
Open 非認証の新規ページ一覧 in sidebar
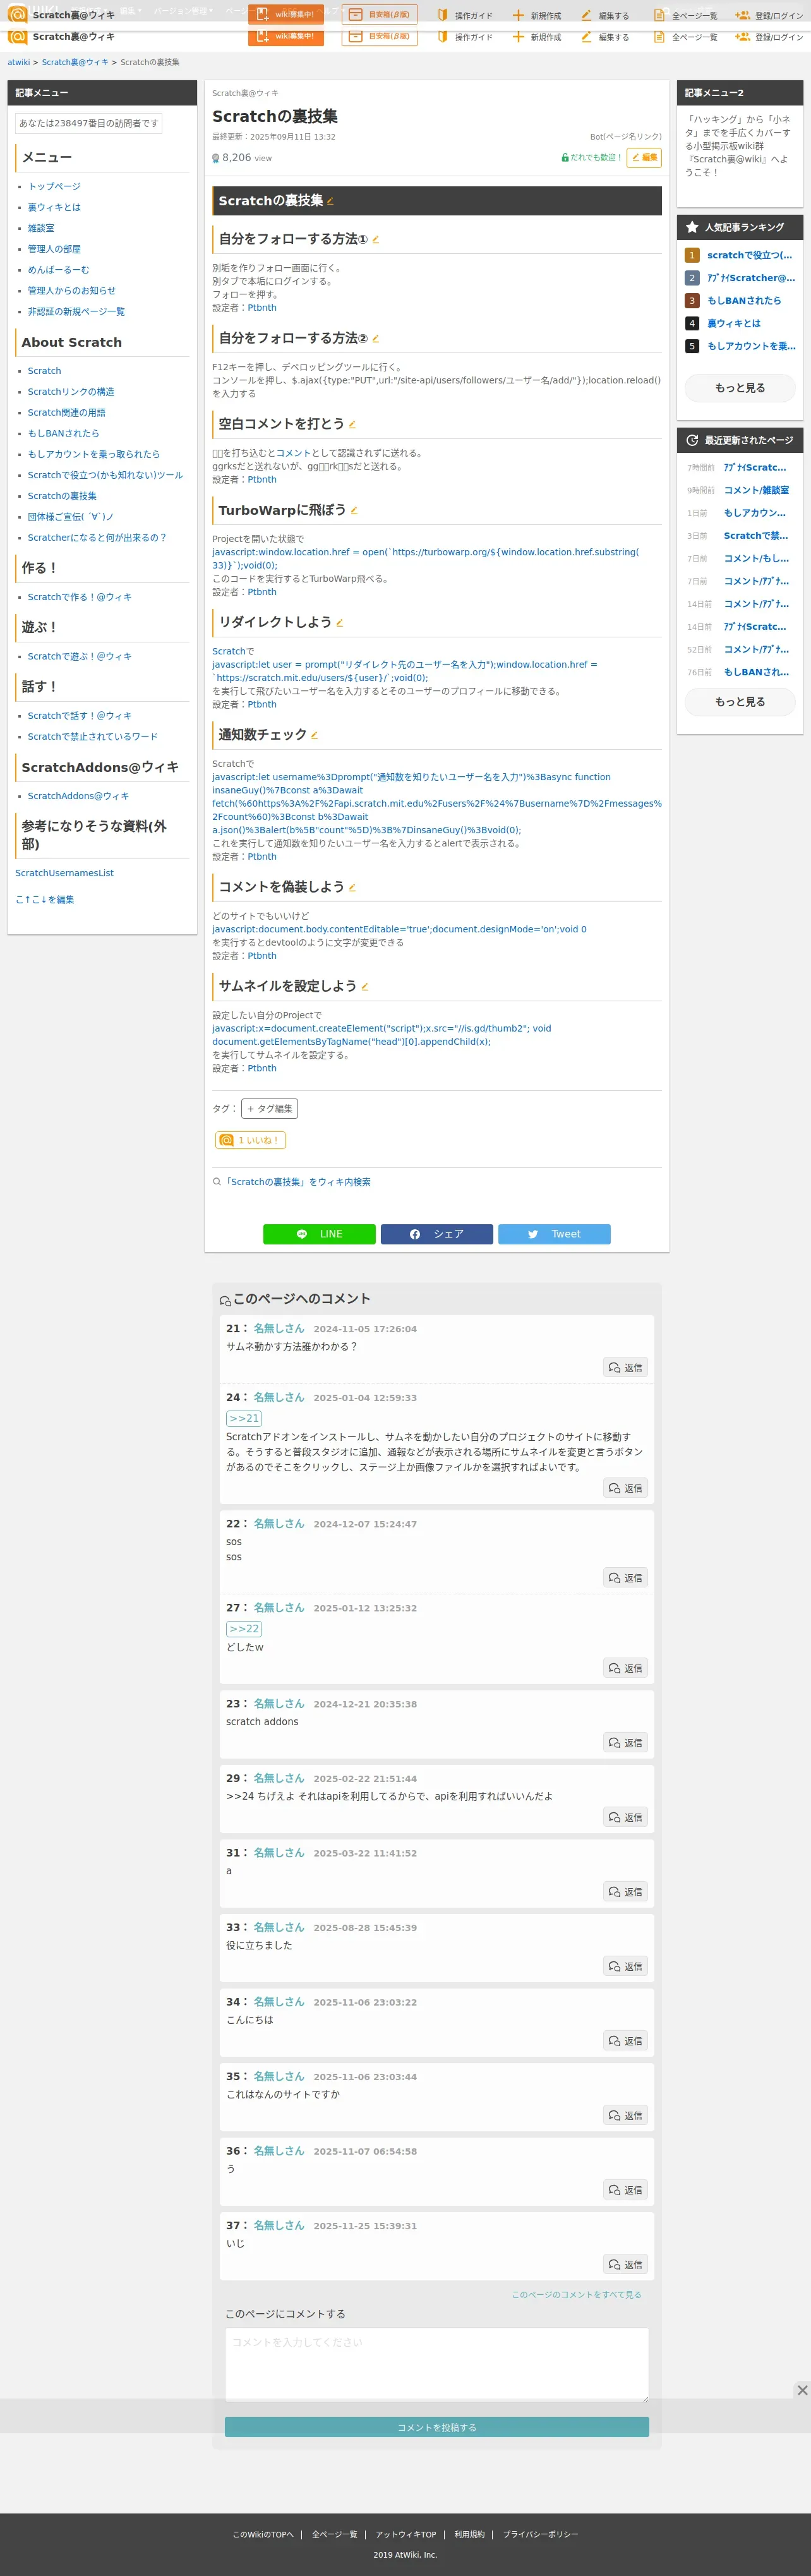click(x=76, y=312)
